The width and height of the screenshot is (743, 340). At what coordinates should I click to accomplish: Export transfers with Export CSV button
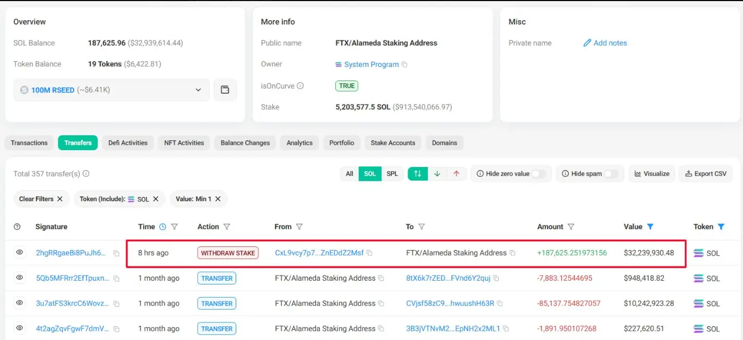click(x=706, y=174)
